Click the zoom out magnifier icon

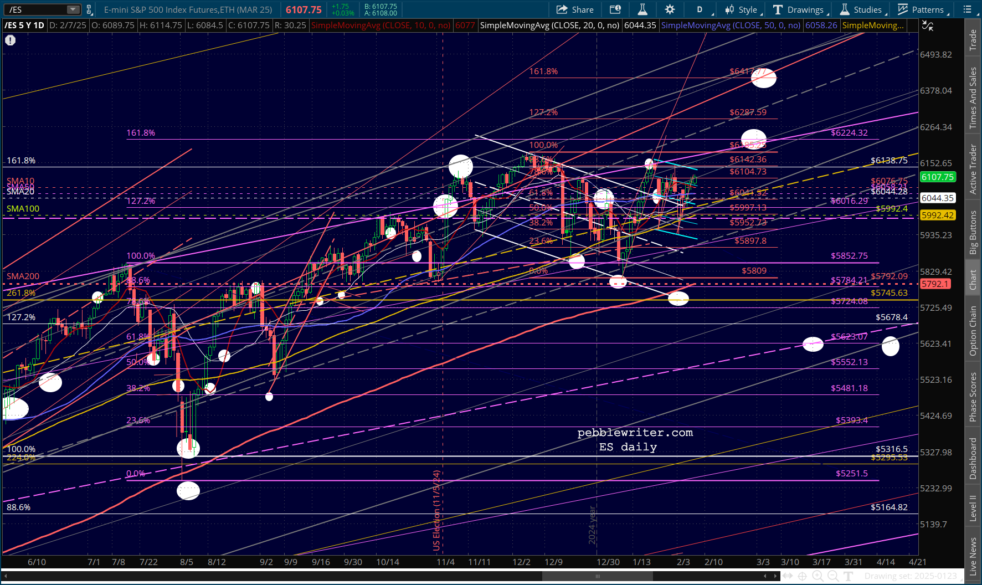(x=832, y=576)
